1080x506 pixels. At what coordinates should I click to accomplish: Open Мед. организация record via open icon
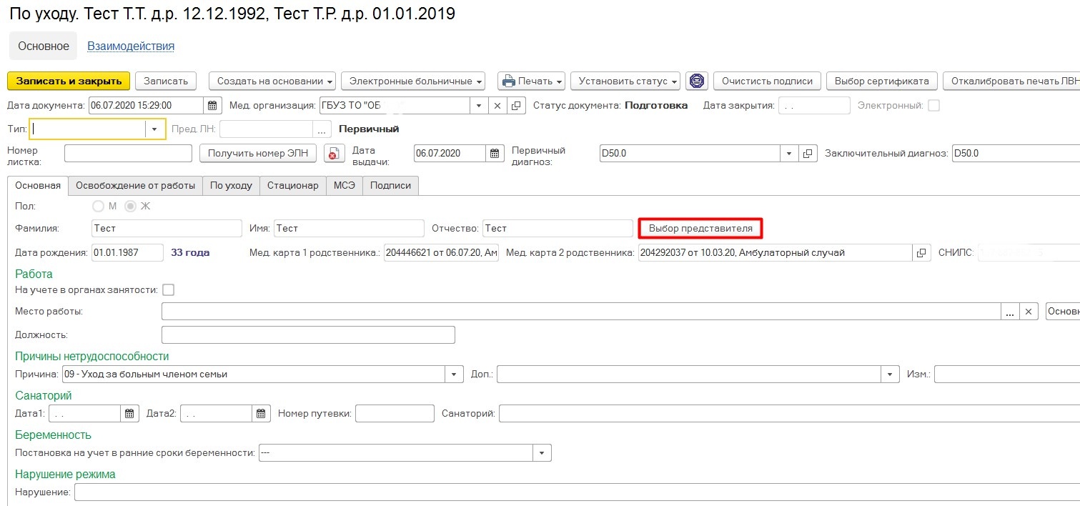click(517, 106)
